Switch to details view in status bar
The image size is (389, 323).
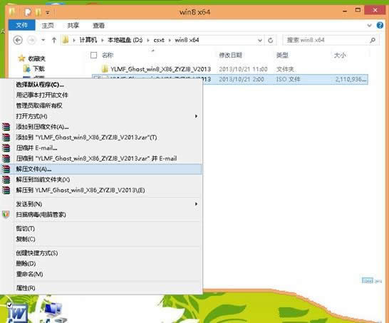tap(367, 280)
